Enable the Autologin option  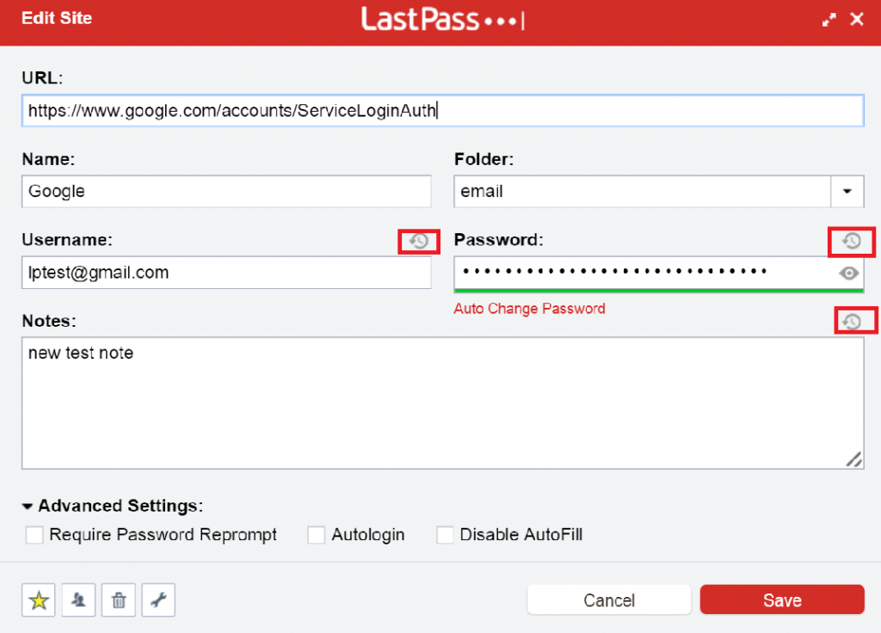(x=316, y=534)
